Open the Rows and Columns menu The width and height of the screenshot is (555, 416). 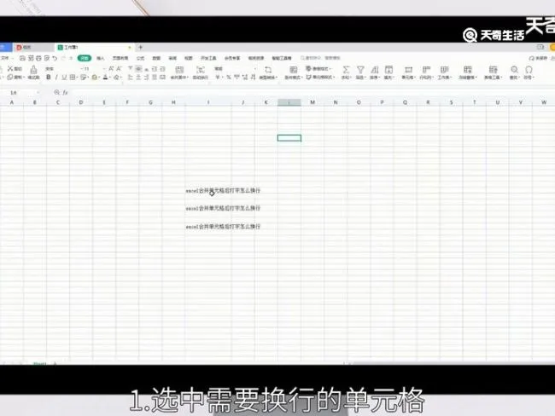tap(426, 72)
